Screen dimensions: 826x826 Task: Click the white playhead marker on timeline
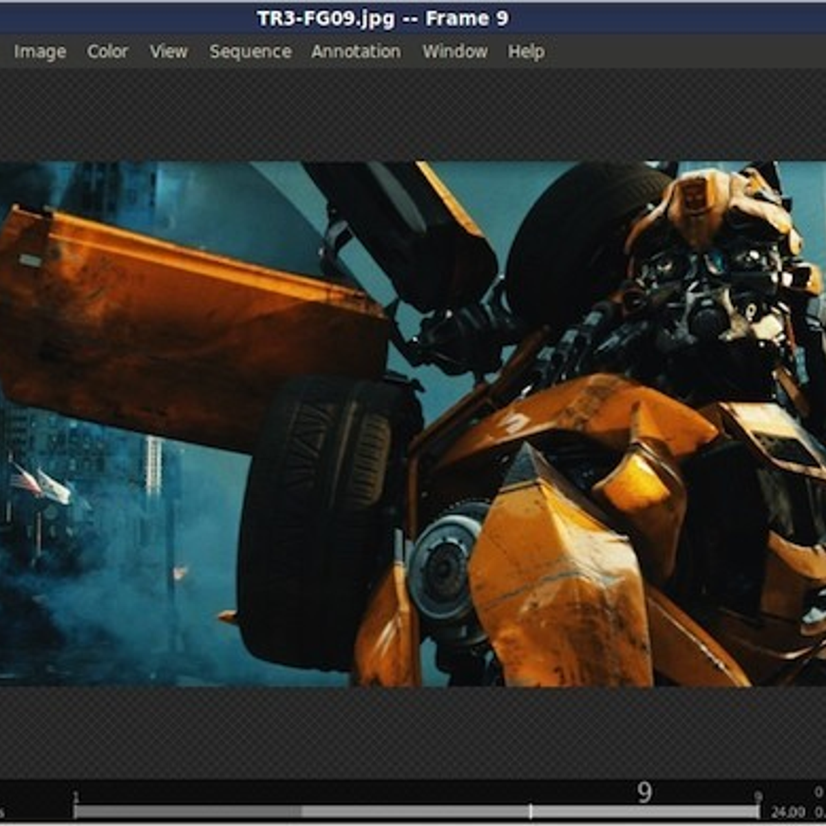[530, 812]
